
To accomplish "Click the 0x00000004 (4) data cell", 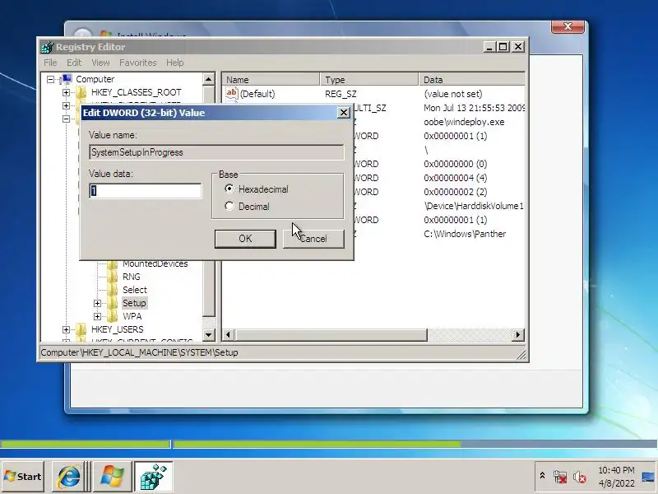I will [x=456, y=178].
